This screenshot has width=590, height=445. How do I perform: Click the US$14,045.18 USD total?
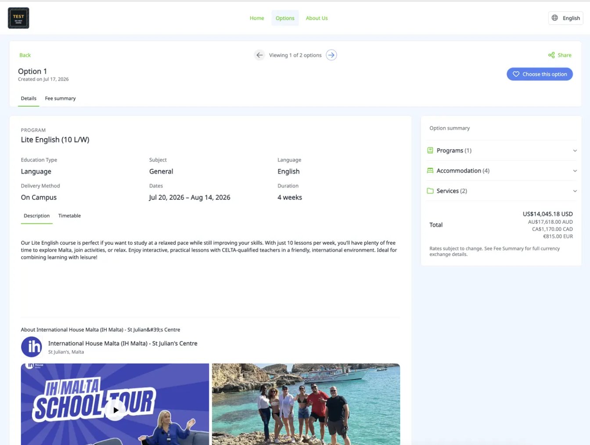click(x=547, y=214)
